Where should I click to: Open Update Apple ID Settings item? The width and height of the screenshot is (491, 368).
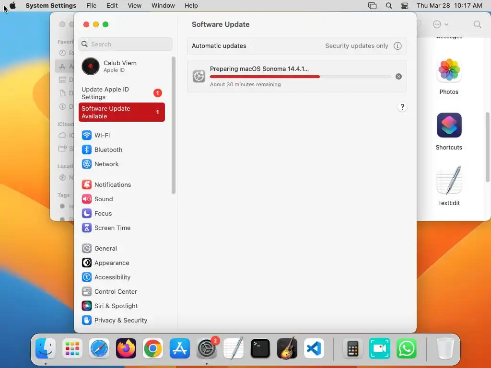[x=121, y=93]
